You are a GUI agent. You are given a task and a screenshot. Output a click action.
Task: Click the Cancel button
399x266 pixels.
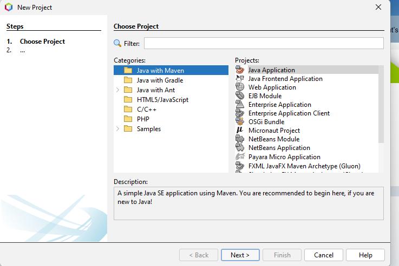[323, 255]
